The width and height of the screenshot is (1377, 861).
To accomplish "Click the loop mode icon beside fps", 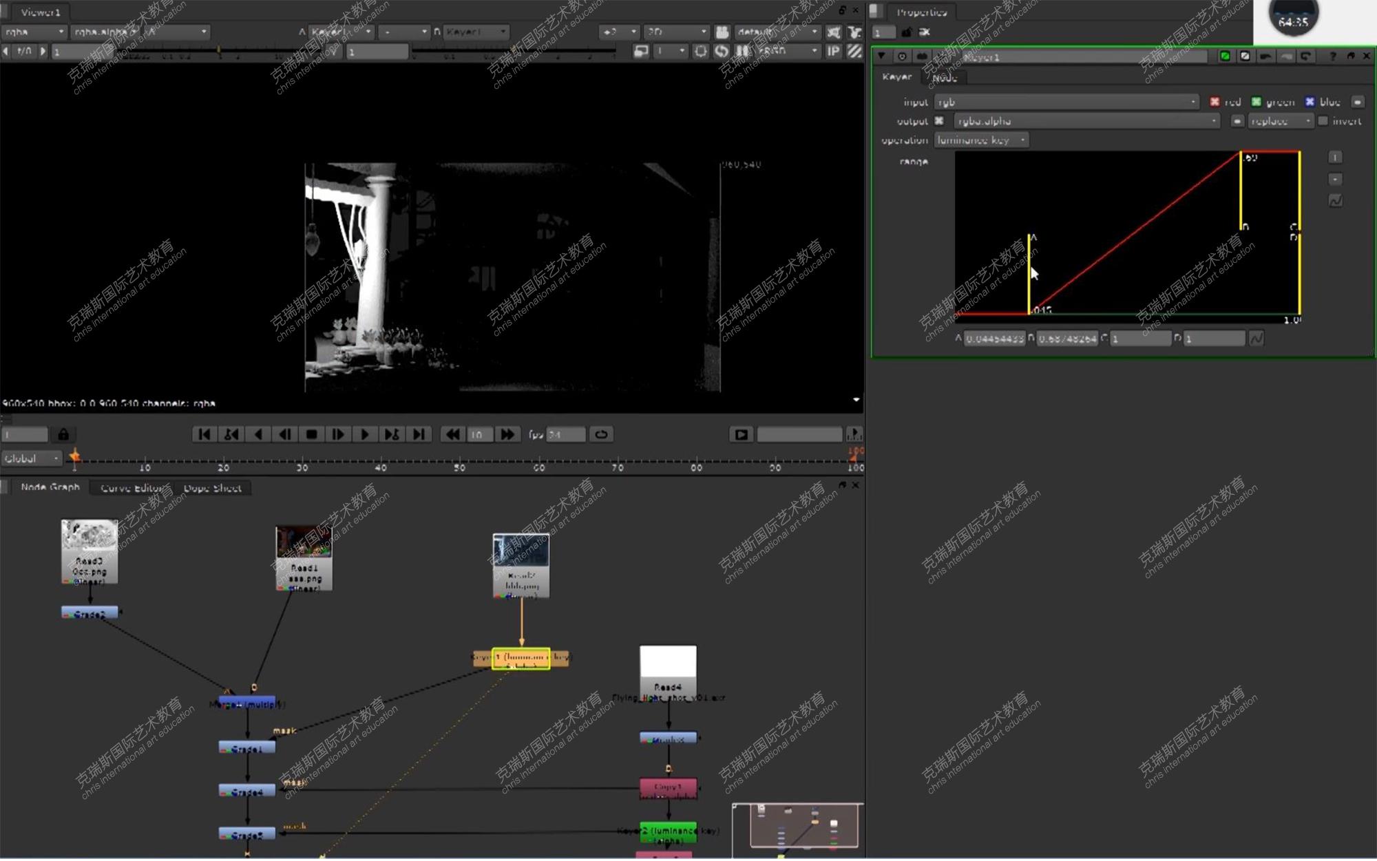I will click(x=601, y=435).
